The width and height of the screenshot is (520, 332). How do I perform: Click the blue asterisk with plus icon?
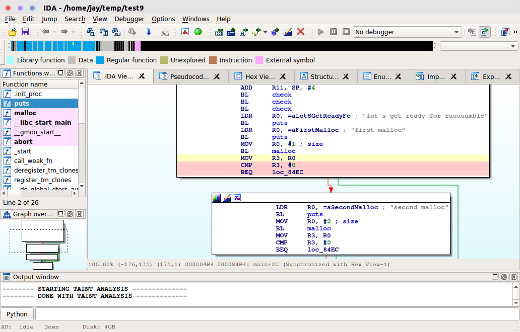pyautogui.click(x=275, y=32)
